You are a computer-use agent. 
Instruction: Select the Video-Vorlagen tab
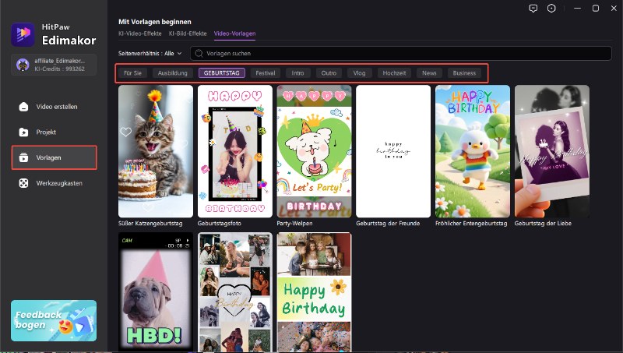pos(234,34)
